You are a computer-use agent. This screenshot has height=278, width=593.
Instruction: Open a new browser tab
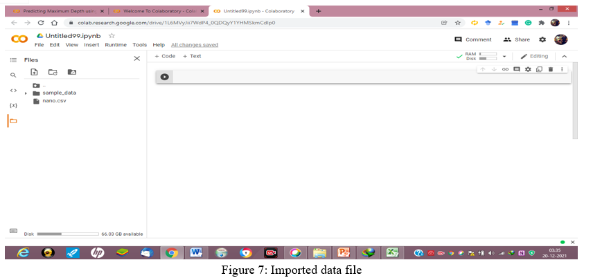(319, 11)
